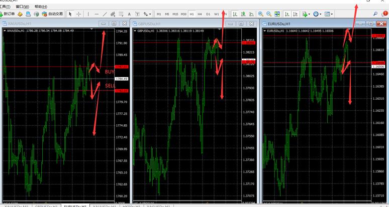
Task: Select the cursor arrow tool
Action: [x=70, y=14]
